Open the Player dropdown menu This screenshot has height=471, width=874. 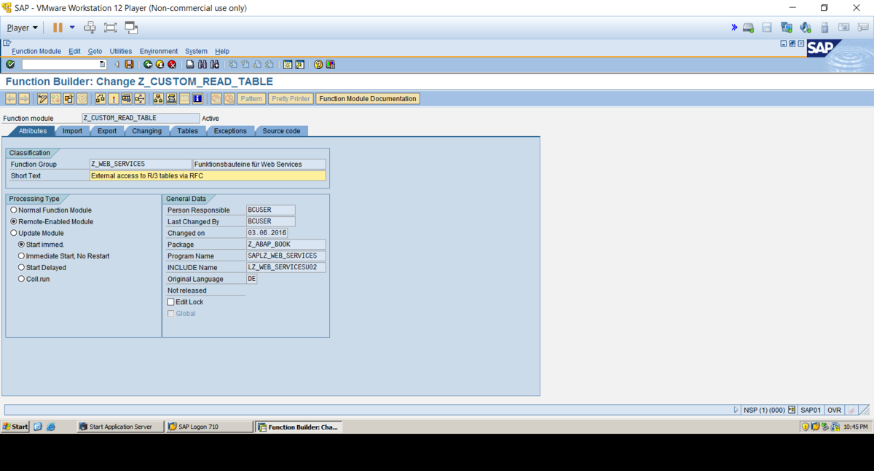point(23,28)
